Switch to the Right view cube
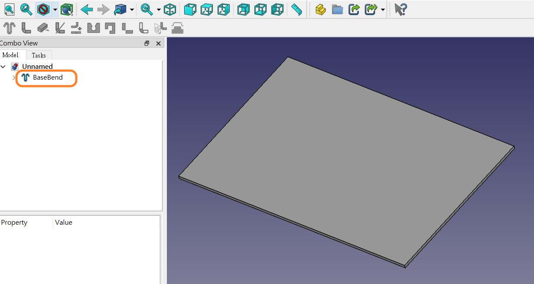 point(223,9)
